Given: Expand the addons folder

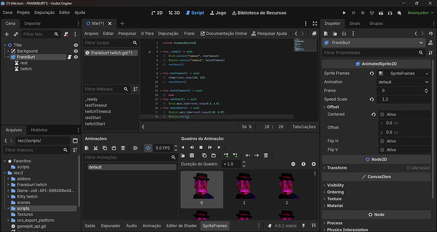Looking at the screenshot, I should [8, 179].
